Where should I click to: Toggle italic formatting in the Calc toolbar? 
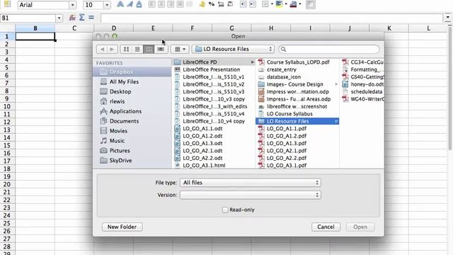click(x=130, y=4)
